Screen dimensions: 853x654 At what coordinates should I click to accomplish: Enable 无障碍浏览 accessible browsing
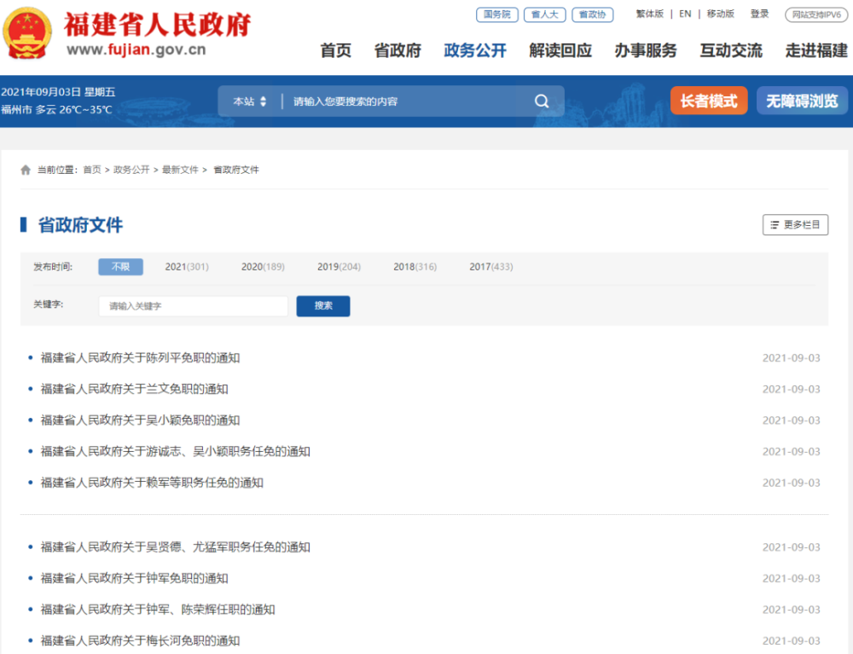point(802,101)
